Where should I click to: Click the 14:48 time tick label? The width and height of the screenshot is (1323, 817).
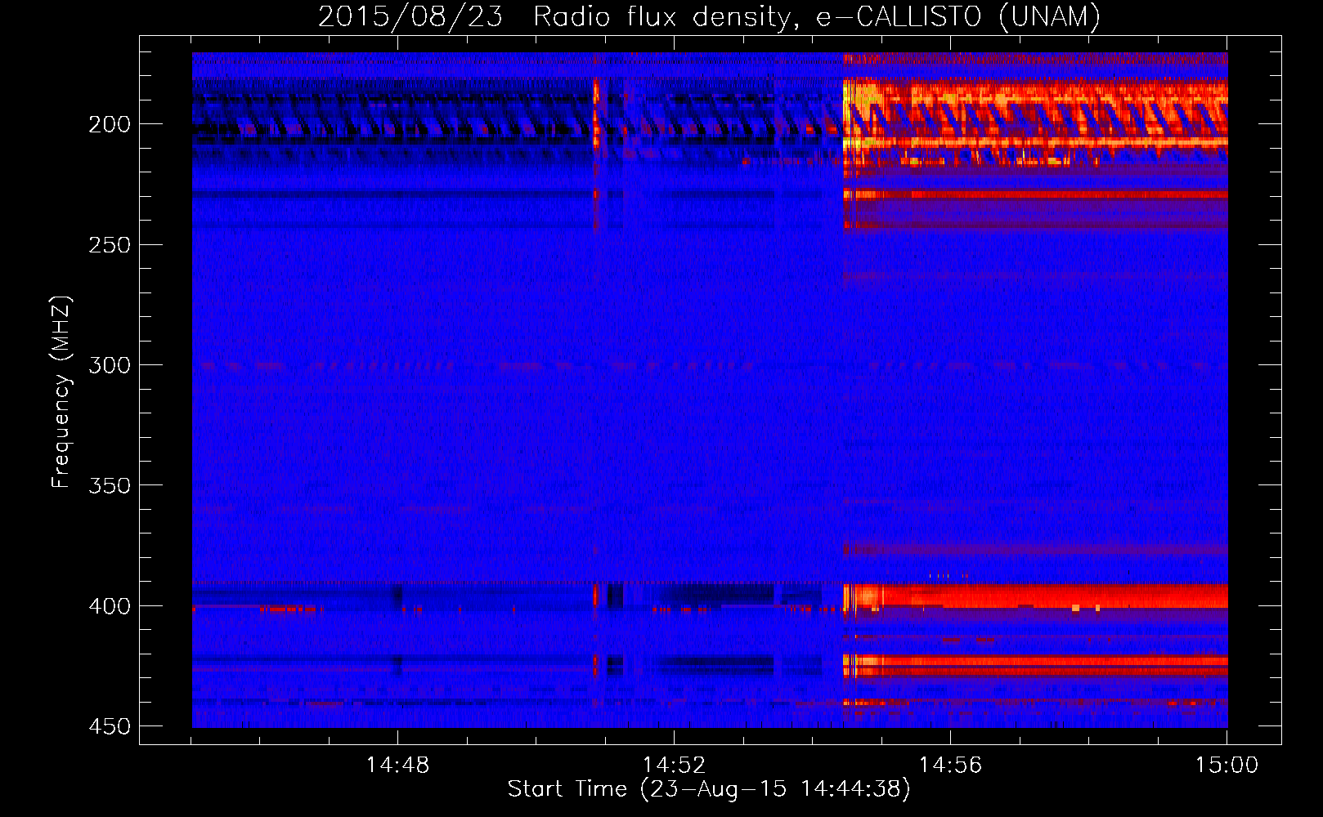pos(397,766)
